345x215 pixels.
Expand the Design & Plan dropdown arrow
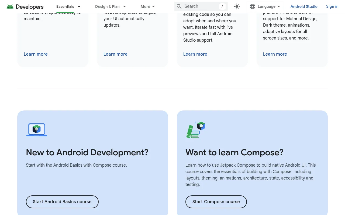pyautogui.click(x=125, y=6)
